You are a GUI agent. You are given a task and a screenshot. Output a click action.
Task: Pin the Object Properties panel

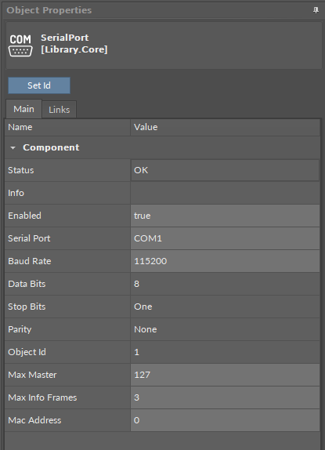tap(316, 10)
